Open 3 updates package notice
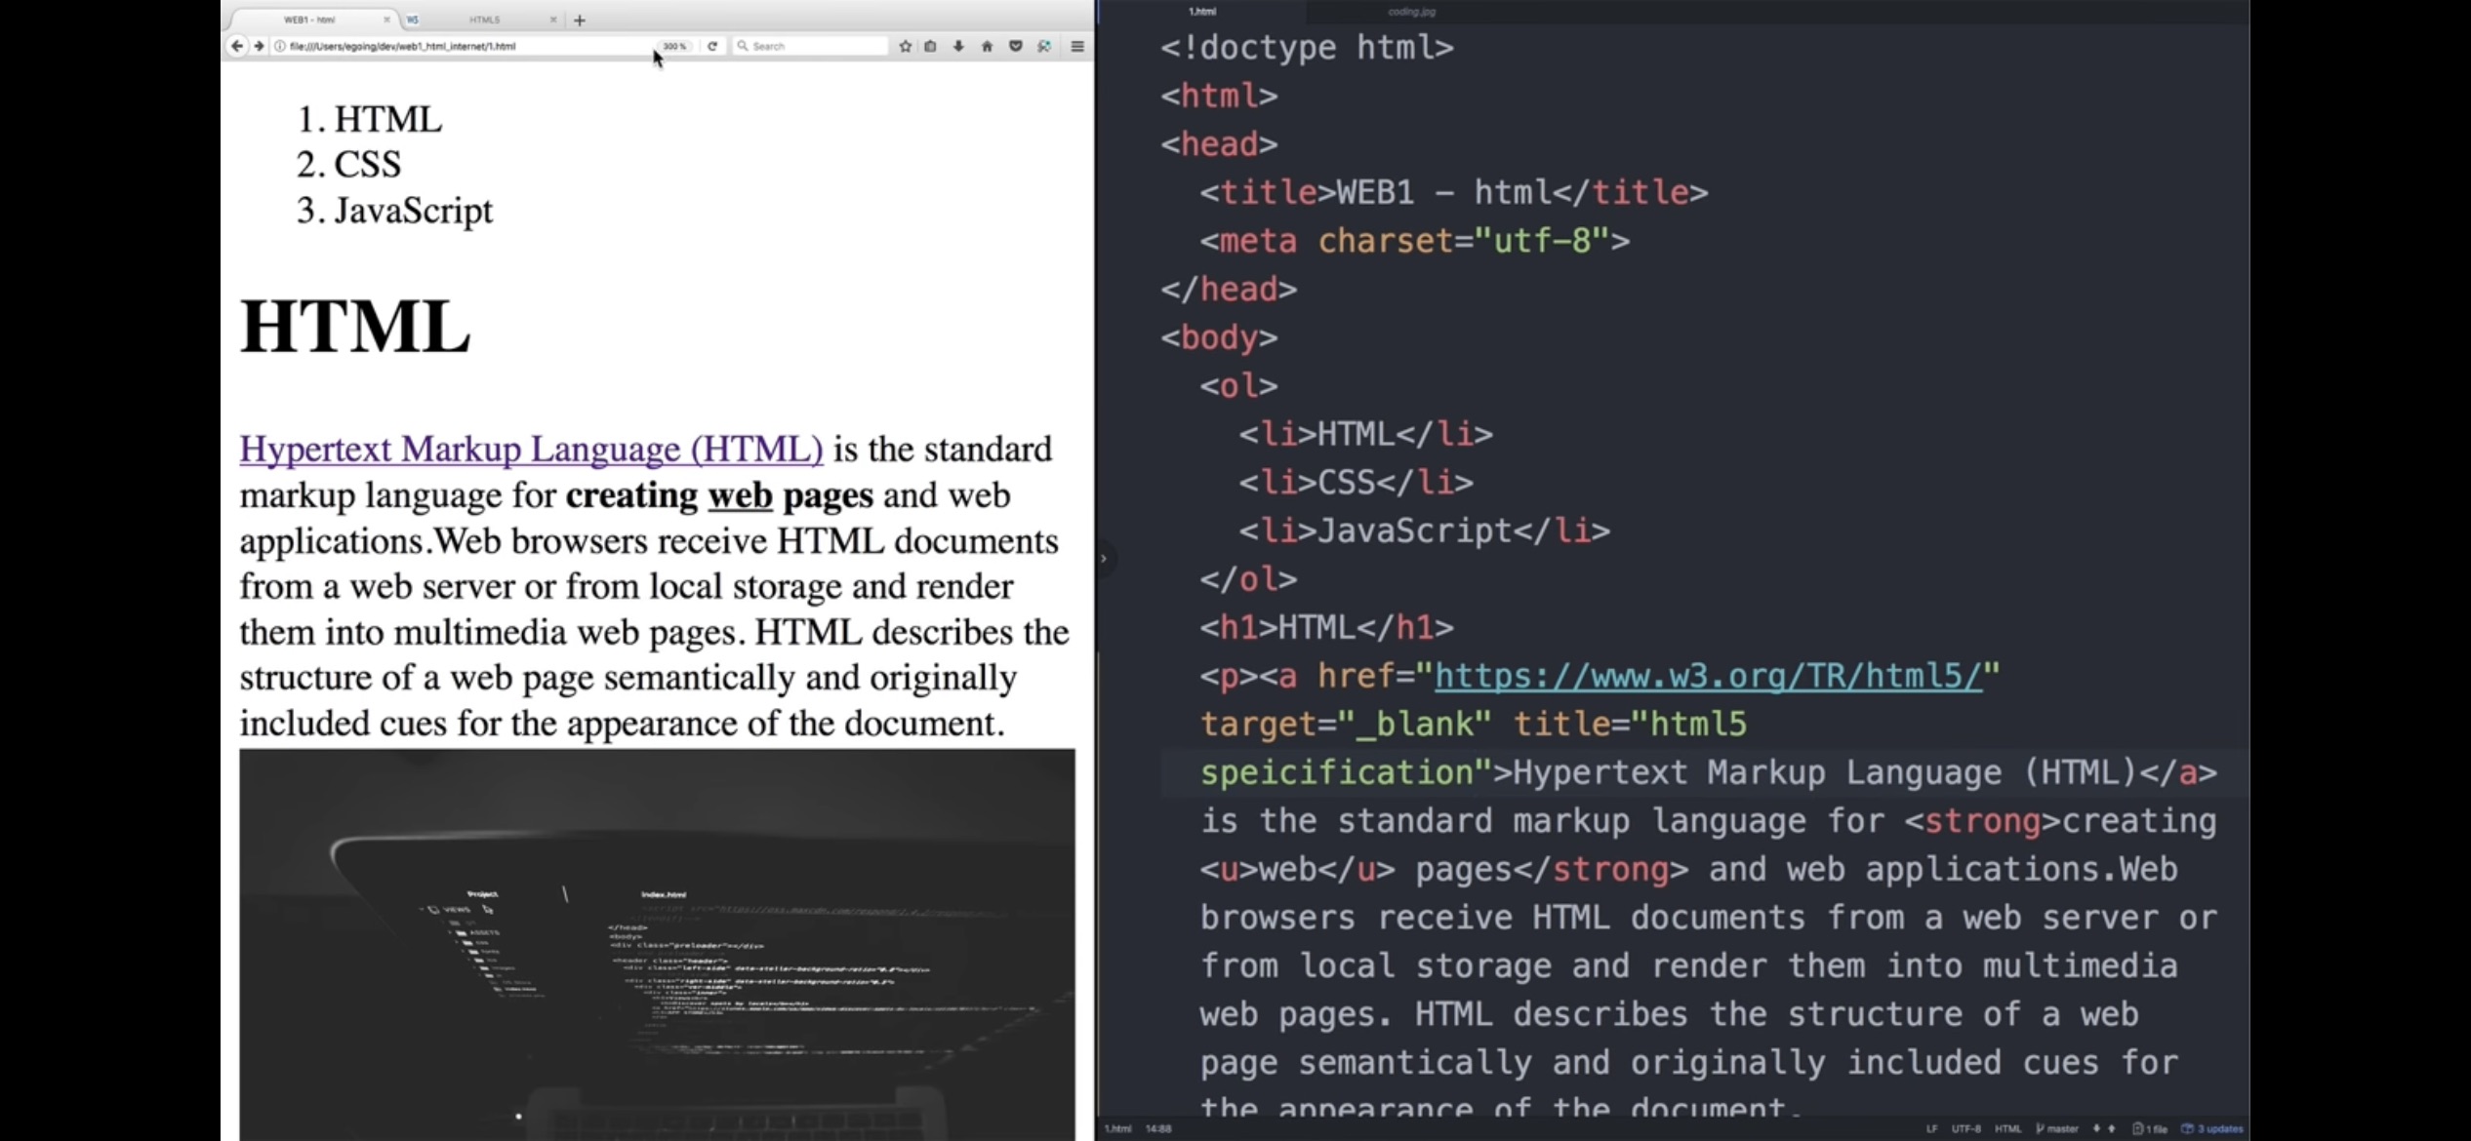The width and height of the screenshot is (2471, 1141). [2211, 1128]
